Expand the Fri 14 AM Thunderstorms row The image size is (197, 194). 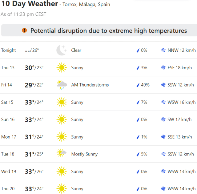tap(98, 85)
